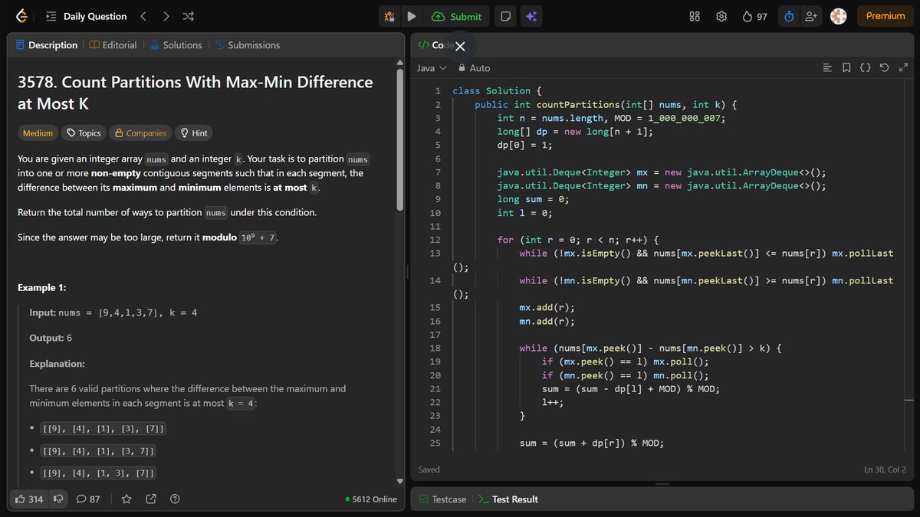Open the Test Result tab
920x517 pixels.
click(x=508, y=499)
